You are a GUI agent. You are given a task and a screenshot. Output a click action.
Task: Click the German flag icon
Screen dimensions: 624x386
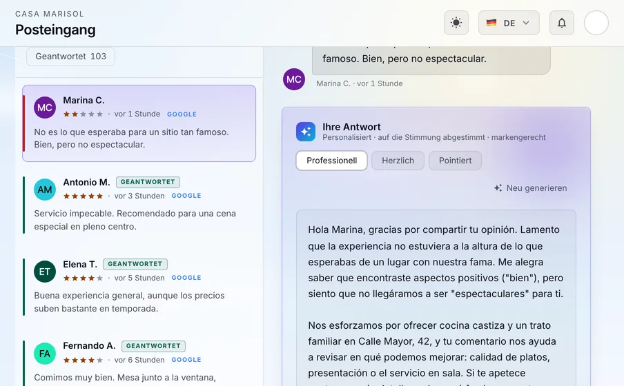tap(491, 23)
